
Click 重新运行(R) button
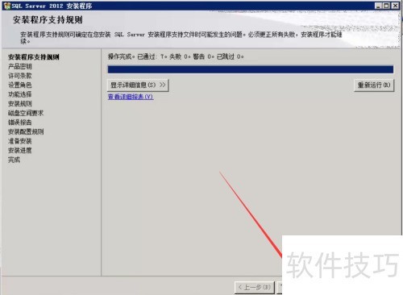pyautogui.click(x=374, y=85)
